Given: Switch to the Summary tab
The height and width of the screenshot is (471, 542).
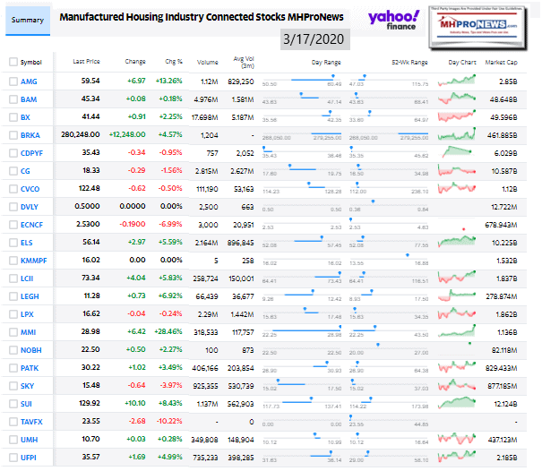Looking at the screenshot, I should click(27, 19).
